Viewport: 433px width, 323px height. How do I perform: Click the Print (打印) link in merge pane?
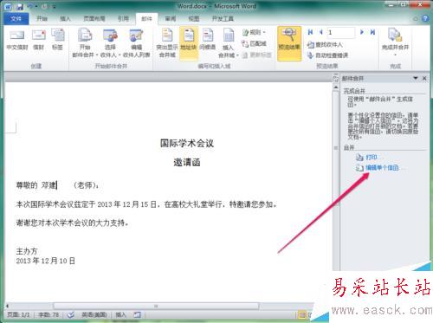(x=372, y=158)
